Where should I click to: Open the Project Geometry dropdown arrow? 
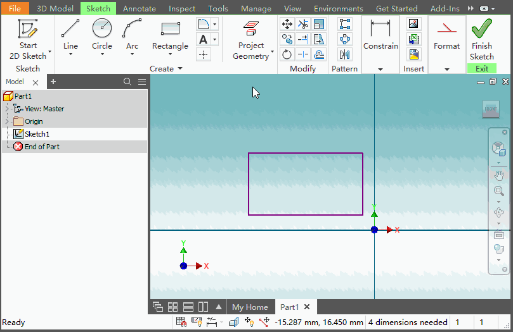coord(272,51)
